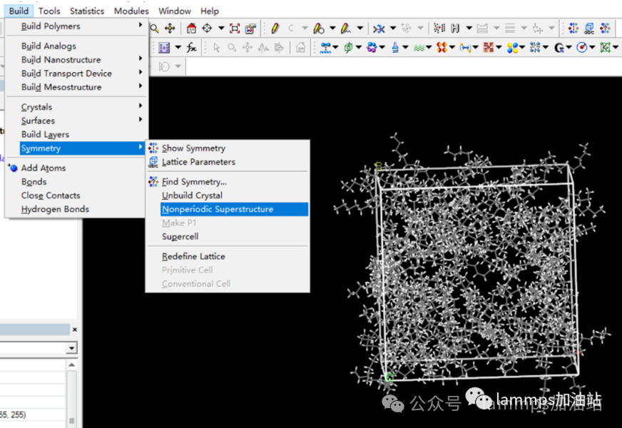Select the Zoom magnifier tool
The height and width of the screenshot is (428, 622).
pyautogui.click(x=154, y=28)
